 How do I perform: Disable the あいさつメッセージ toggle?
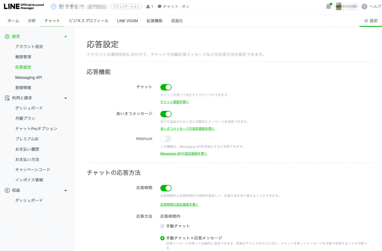pyautogui.click(x=166, y=114)
